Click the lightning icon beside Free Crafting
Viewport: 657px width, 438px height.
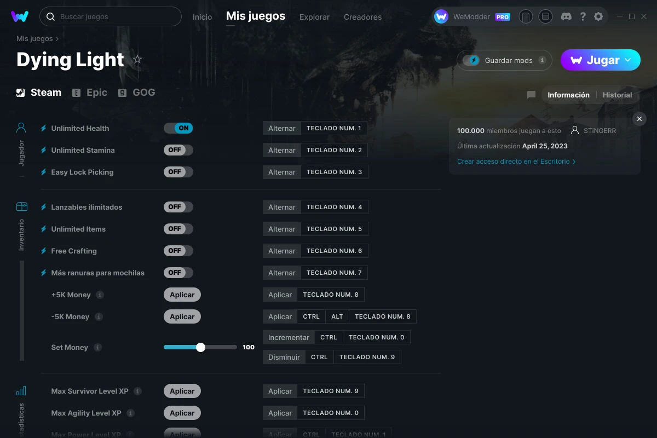44,251
